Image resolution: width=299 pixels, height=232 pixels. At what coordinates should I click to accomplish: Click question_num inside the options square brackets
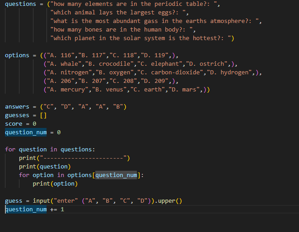click(x=116, y=175)
